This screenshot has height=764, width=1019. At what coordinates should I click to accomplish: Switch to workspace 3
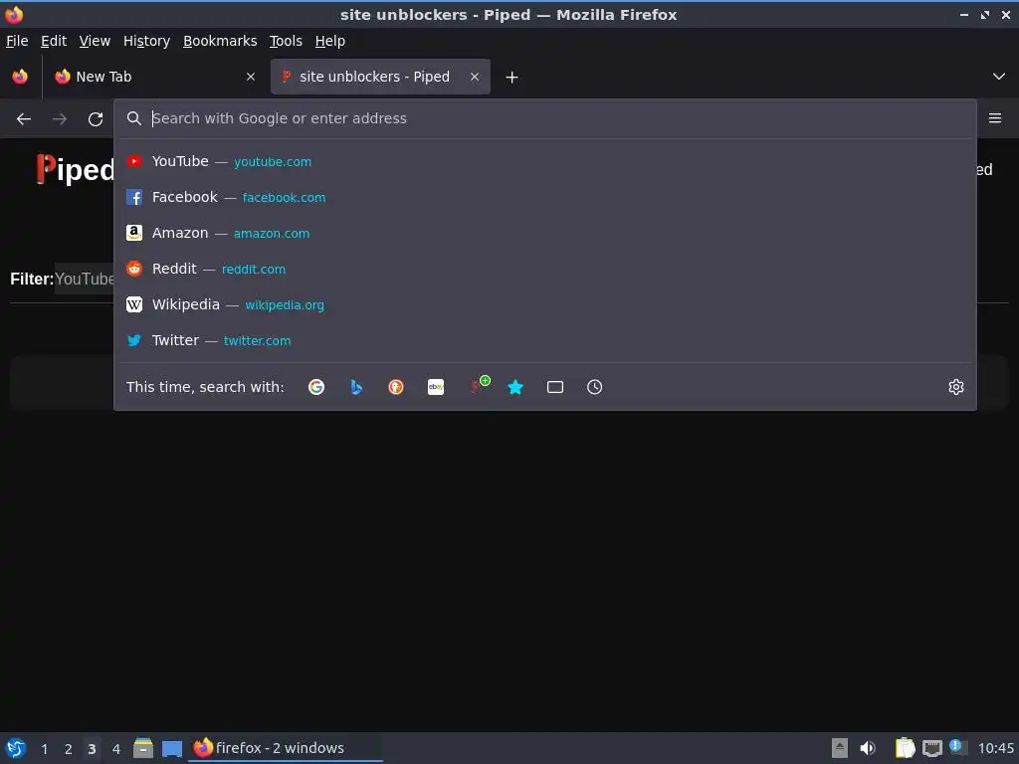pyautogui.click(x=92, y=749)
